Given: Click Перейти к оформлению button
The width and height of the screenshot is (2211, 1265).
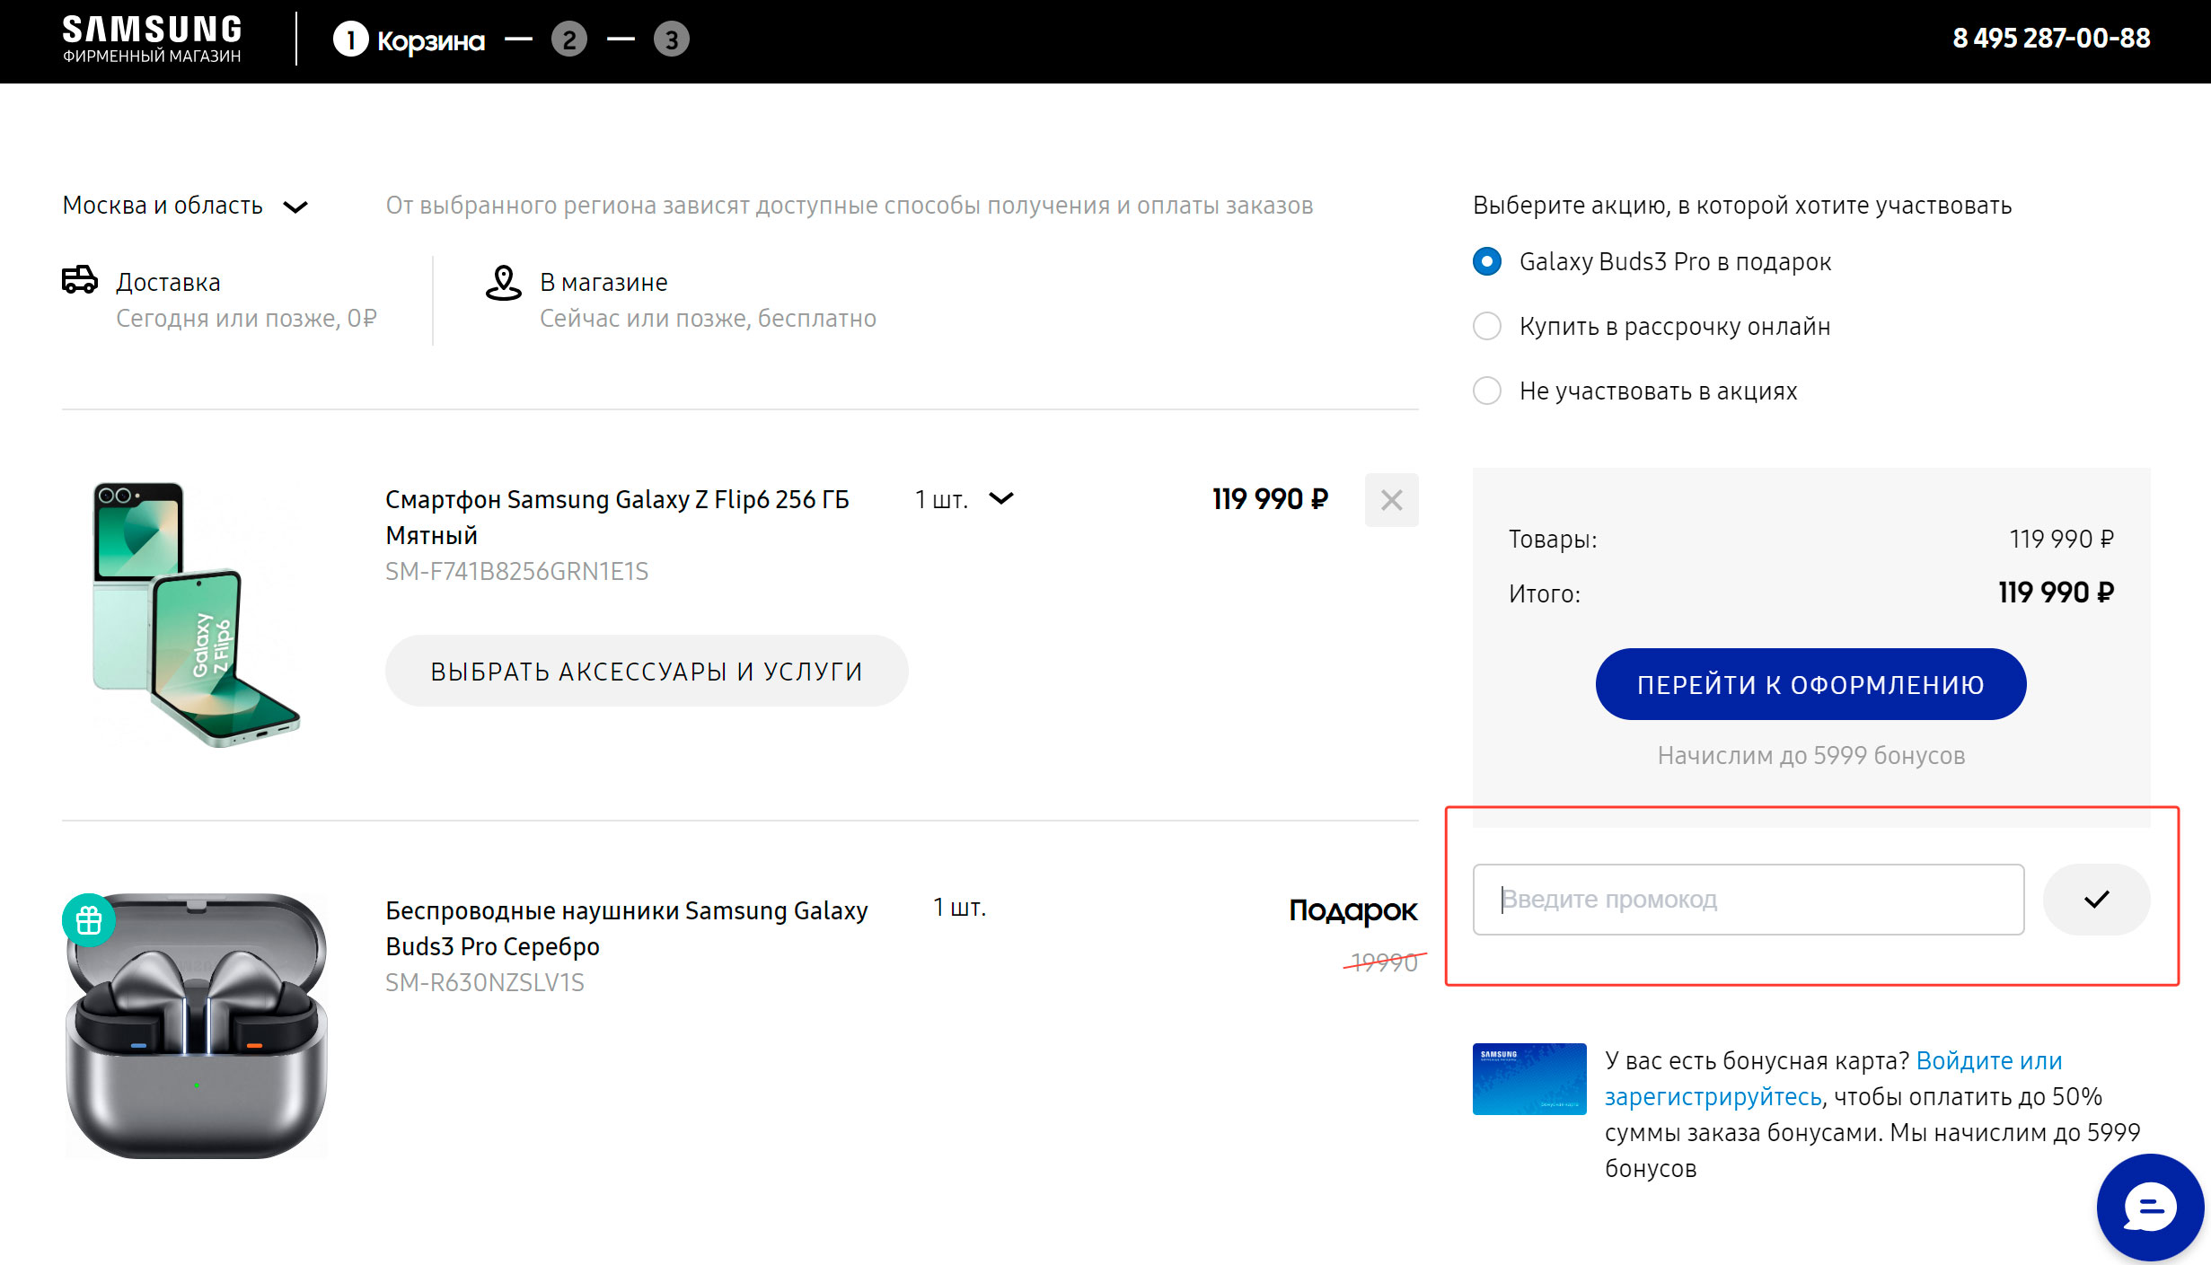Looking at the screenshot, I should tap(1810, 684).
